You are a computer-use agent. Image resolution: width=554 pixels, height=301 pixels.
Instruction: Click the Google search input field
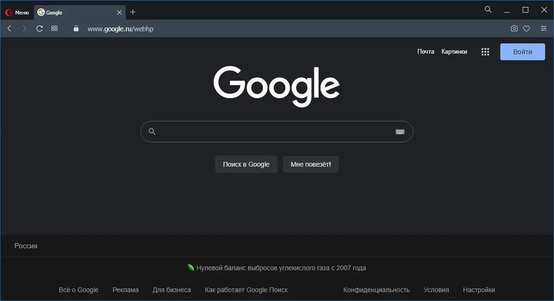(277, 132)
